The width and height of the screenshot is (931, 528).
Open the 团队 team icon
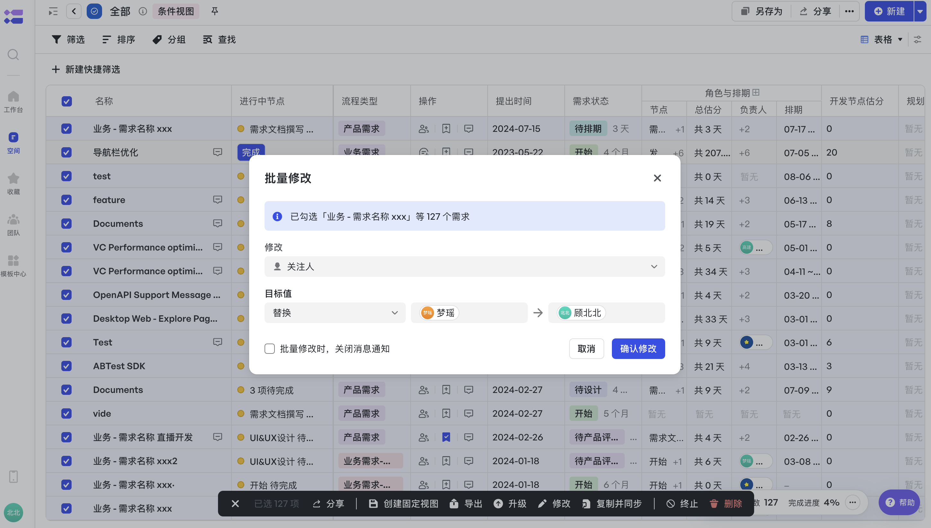[x=13, y=225]
